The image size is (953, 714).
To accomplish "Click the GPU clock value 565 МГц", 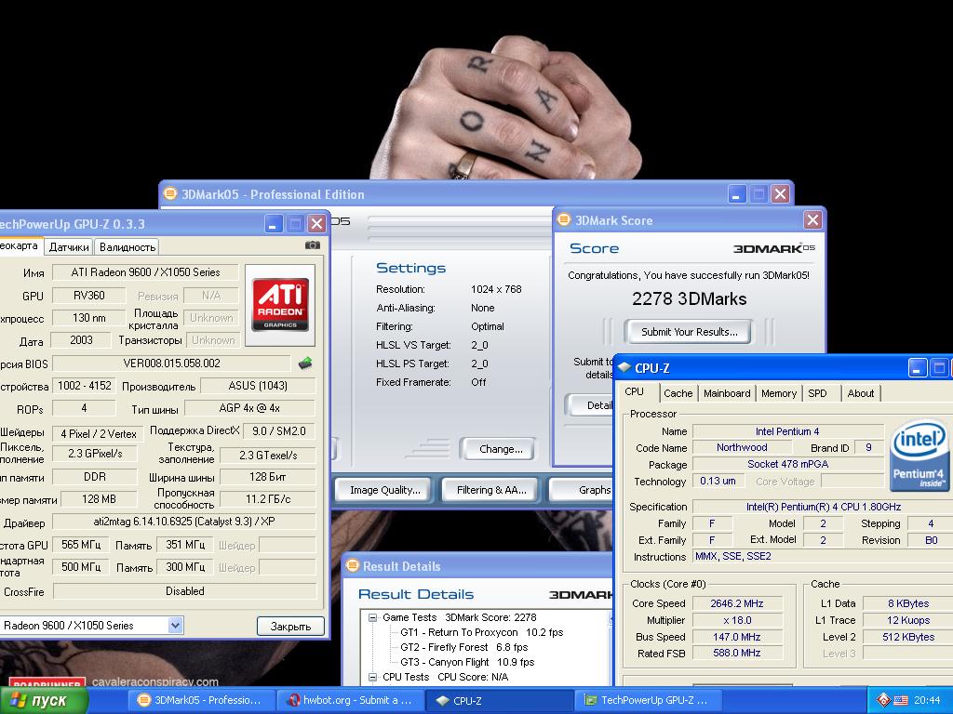I will [x=81, y=545].
